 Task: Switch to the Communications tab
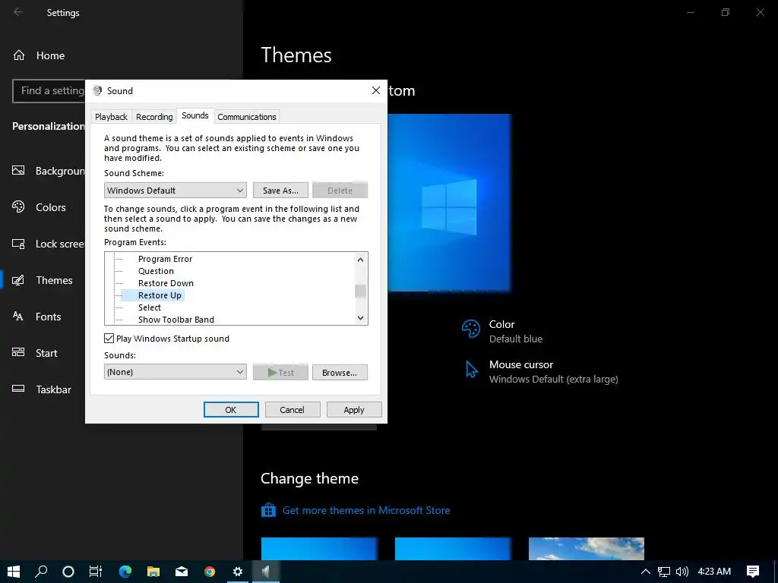tap(247, 116)
